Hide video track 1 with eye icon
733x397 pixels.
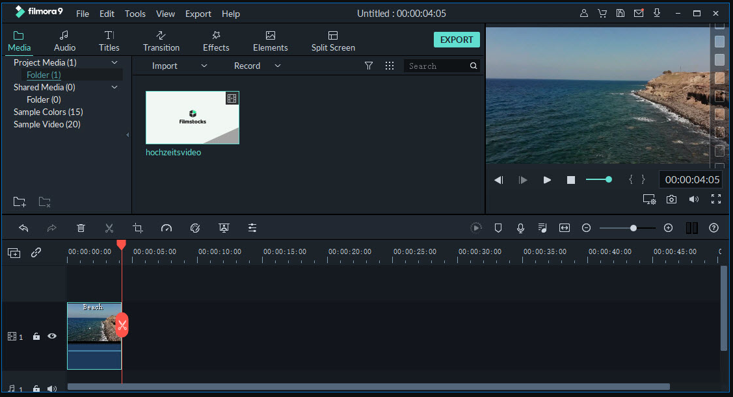pyautogui.click(x=52, y=337)
